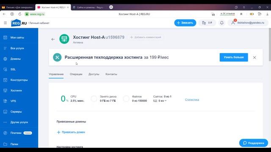This screenshot has width=271, height=152.
Task: Click Привязать домен
Action: [x=71, y=132]
